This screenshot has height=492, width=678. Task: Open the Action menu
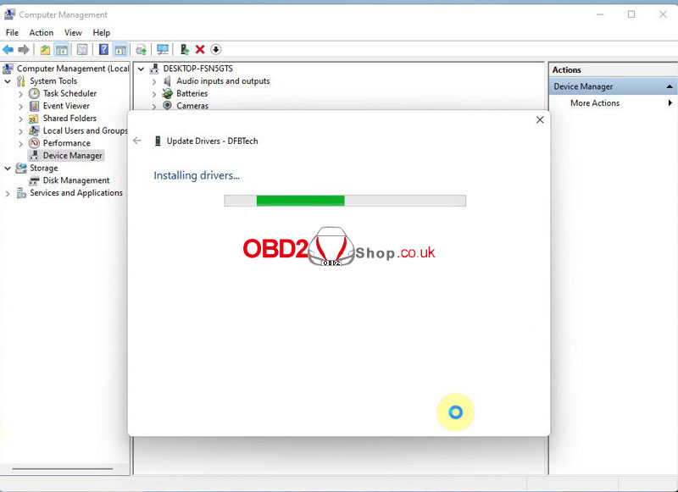pyautogui.click(x=41, y=33)
